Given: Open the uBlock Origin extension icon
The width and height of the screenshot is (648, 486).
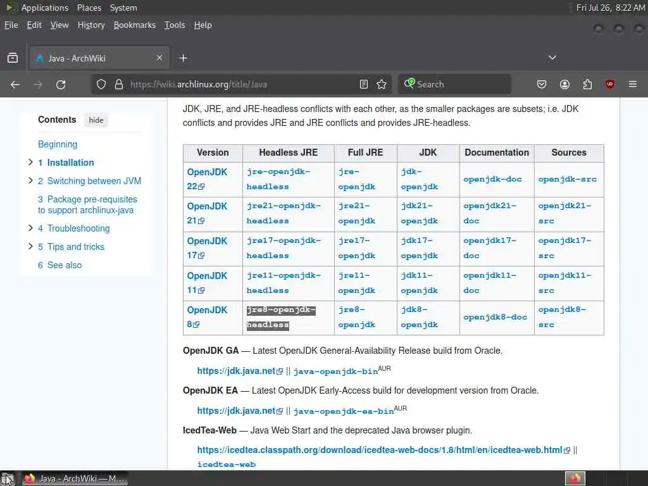Looking at the screenshot, I should pyautogui.click(x=609, y=84).
